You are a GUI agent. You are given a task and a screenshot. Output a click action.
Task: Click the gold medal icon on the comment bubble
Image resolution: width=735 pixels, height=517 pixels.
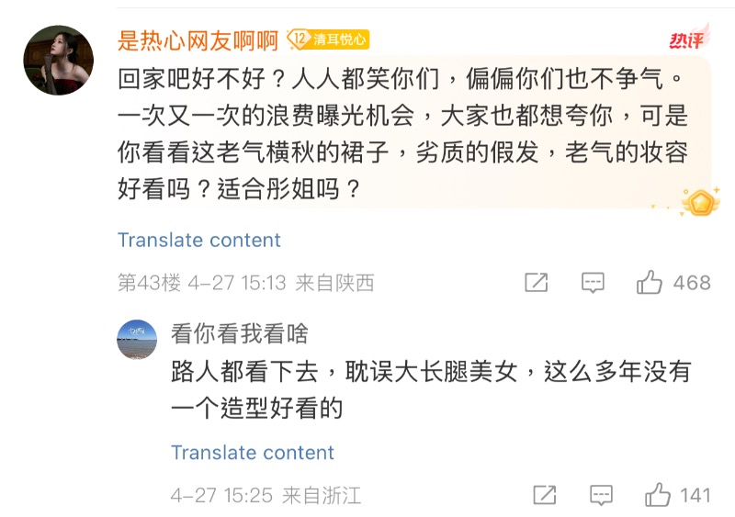(x=700, y=200)
